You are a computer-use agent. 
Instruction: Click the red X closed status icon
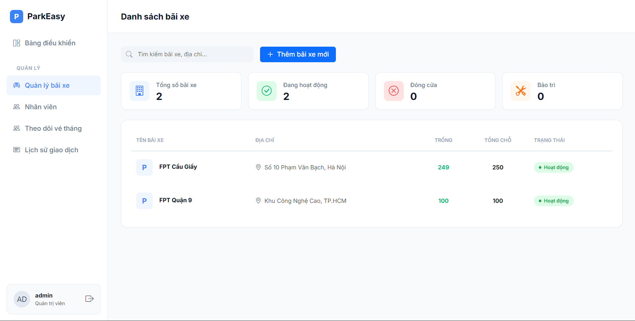click(x=394, y=91)
